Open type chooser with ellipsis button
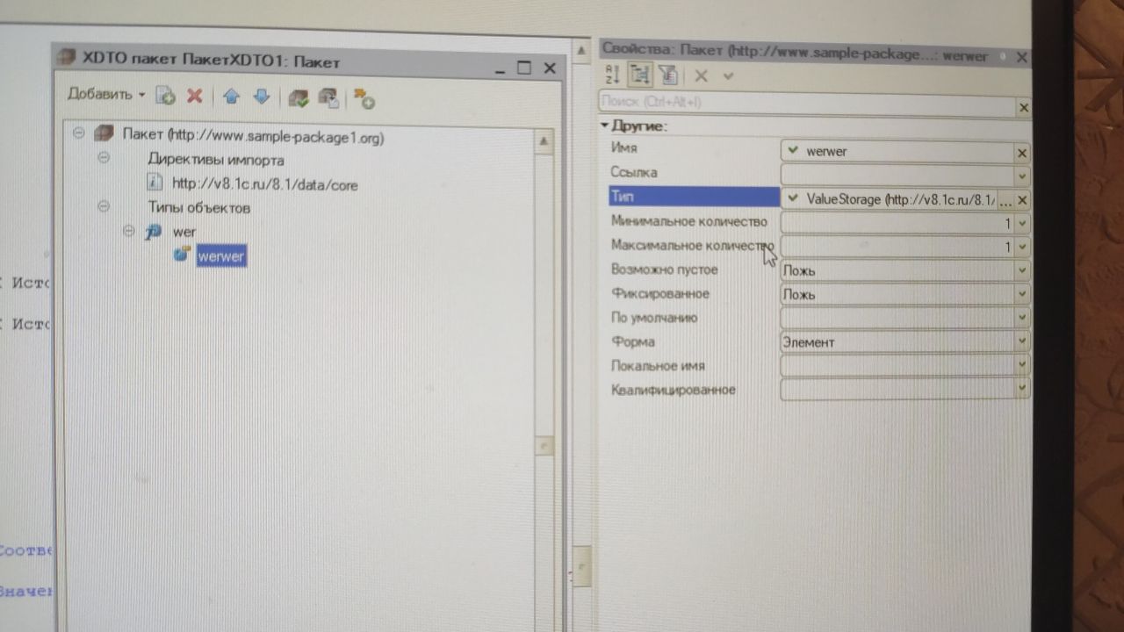The height and width of the screenshot is (632, 1124). pos(1005,200)
